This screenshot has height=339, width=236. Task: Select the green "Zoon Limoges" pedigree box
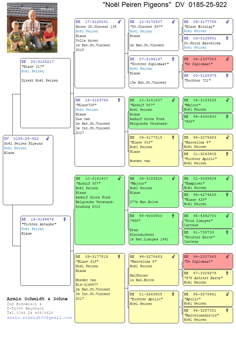pyautogui.click(x=208, y=220)
